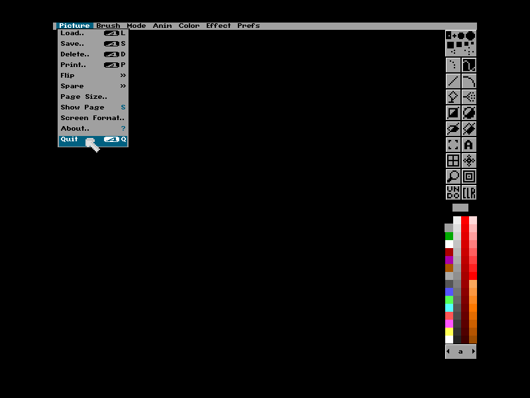Activate the text tool marked A
This screenshot has height=398, width=530.
point(469,145)
